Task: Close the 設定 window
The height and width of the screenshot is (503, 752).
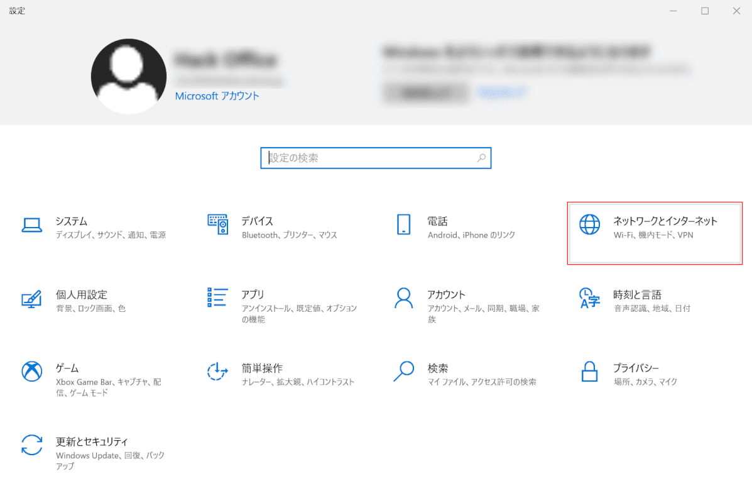Action: click(x=736, y=11)
